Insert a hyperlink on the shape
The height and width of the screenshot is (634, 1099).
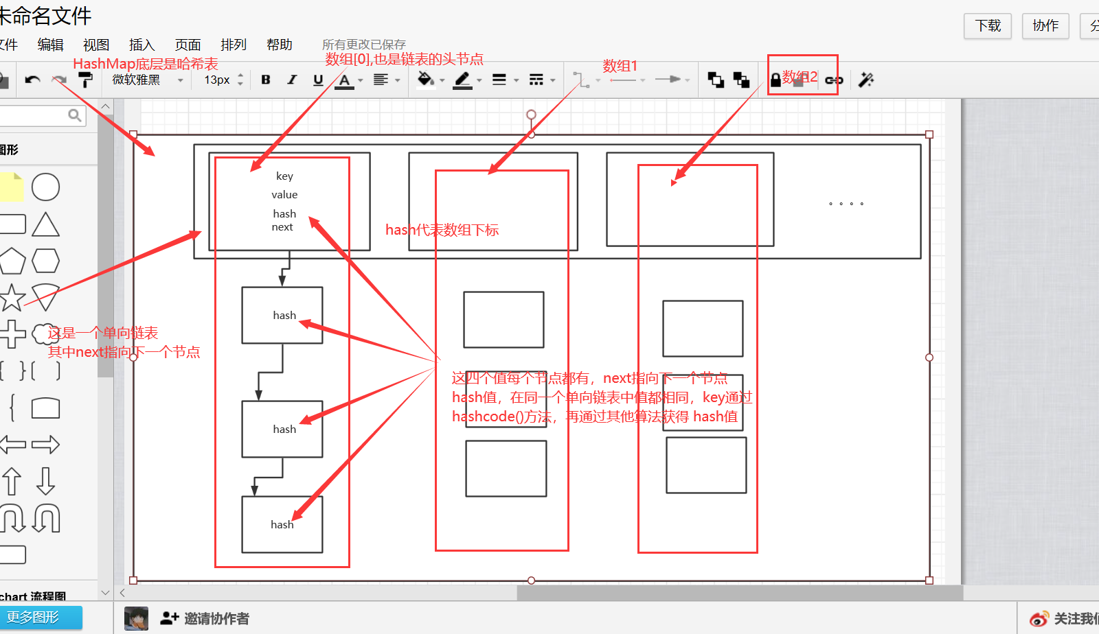(834, 80)
